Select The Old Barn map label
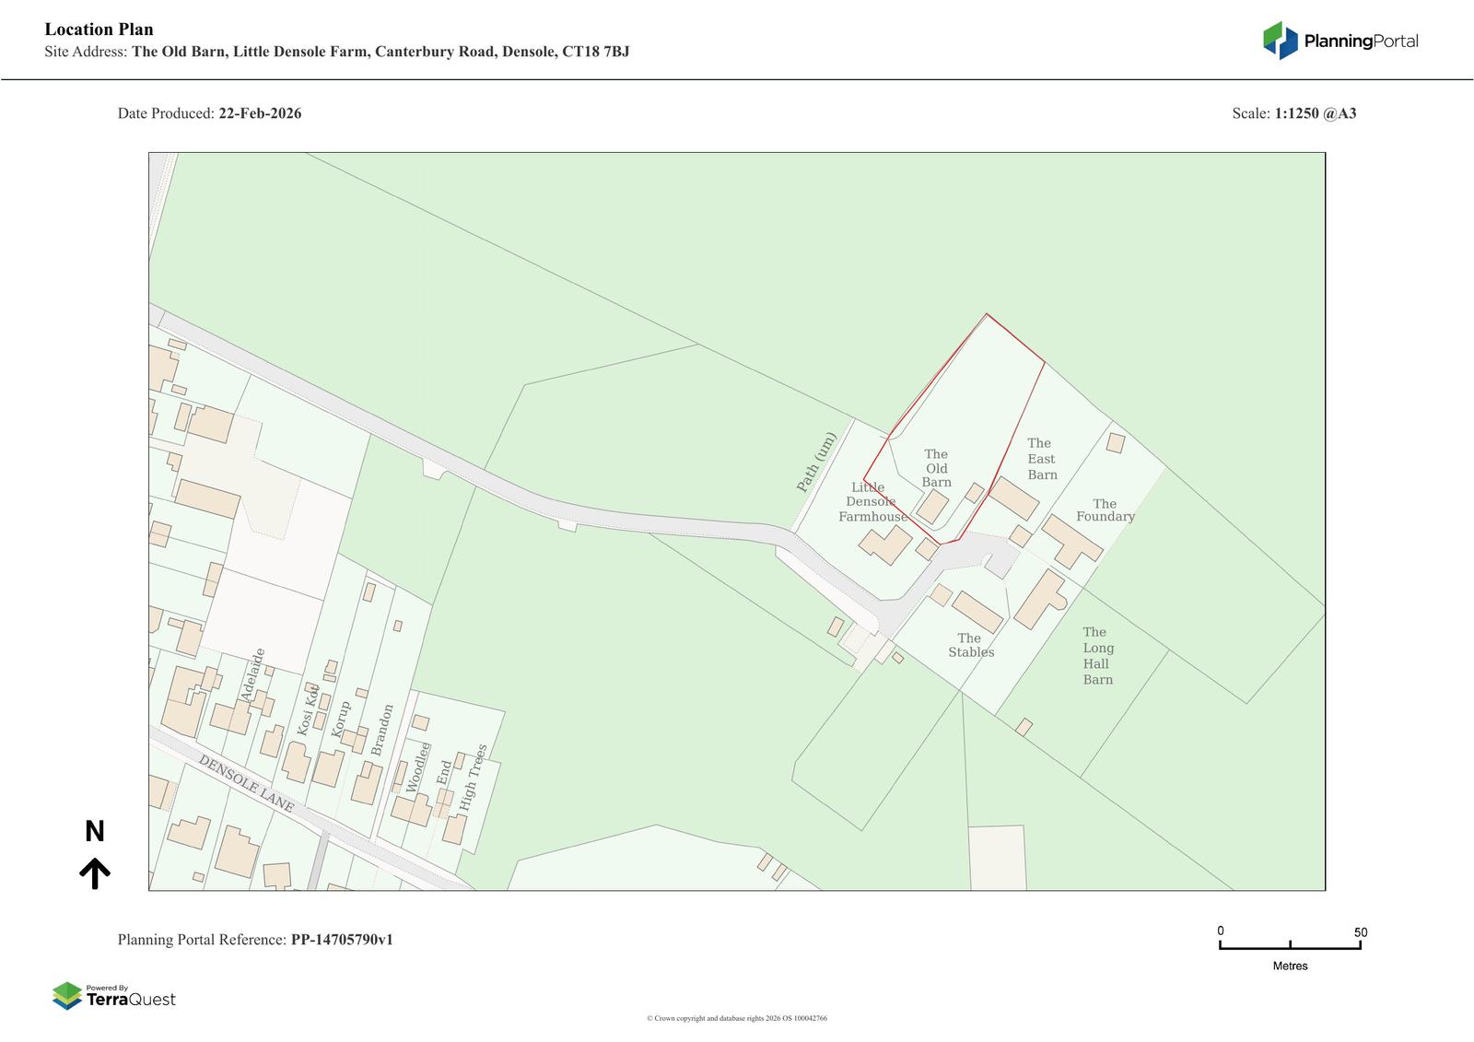 click(x=936, y=468)
